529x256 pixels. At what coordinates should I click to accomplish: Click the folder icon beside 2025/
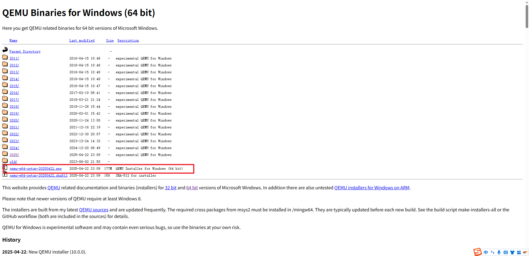point(5,153)
